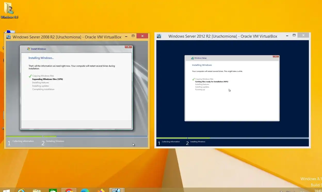The image size is (322, 192).
Task: Click green checkmark beside Copying Windows files in 2012 VM
Action: click(x=193, y=79)
